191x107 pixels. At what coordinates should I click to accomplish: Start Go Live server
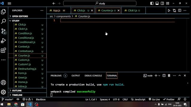154,100
